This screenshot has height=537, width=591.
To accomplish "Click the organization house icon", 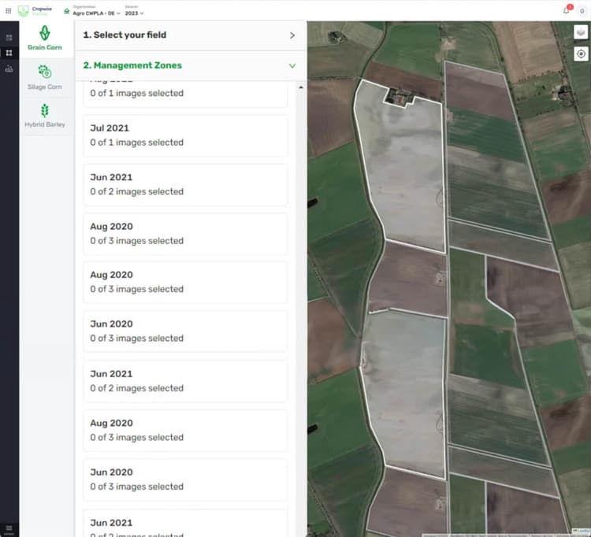I will pyautogui.click(x=67, y=12).
